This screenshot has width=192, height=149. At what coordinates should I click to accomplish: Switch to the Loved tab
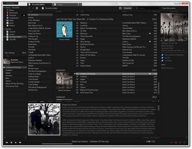[x=65, y=4]
